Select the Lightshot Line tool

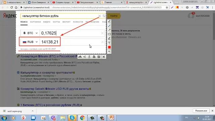[x=109, y=26]
